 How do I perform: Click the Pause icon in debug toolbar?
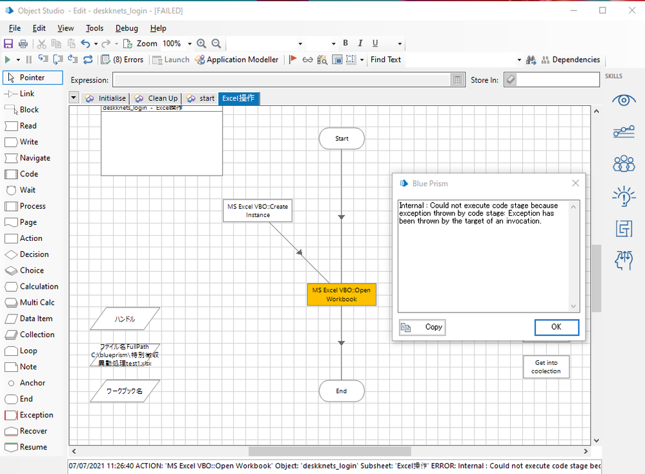pyautogui.click(x=28, y=59)
